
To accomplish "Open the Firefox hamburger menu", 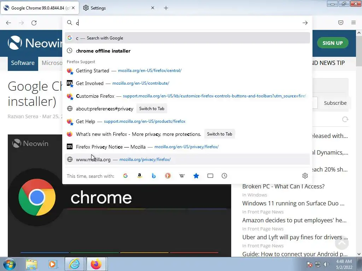I will coord(354,23).
